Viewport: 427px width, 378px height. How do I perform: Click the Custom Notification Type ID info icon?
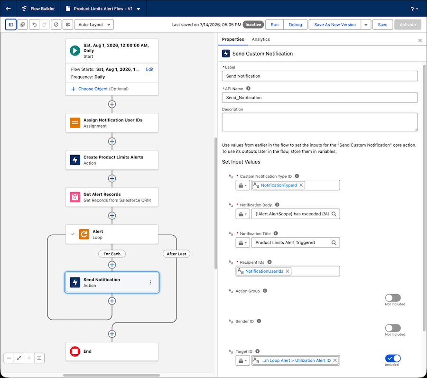(297, 176)
